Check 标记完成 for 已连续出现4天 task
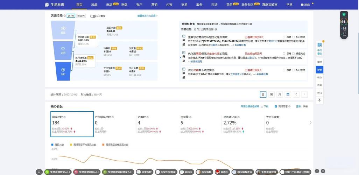 coord(293,70)
